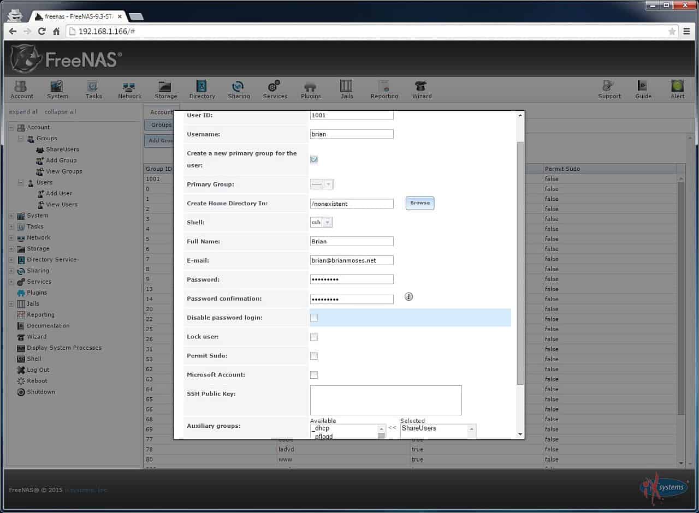Open the Tasks toolbar icon
This screenshot has height=513, width=699.
coord(93,90)
